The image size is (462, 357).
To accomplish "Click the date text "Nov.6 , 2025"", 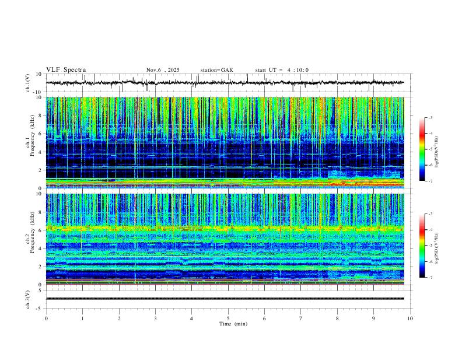I will point(163,70).
